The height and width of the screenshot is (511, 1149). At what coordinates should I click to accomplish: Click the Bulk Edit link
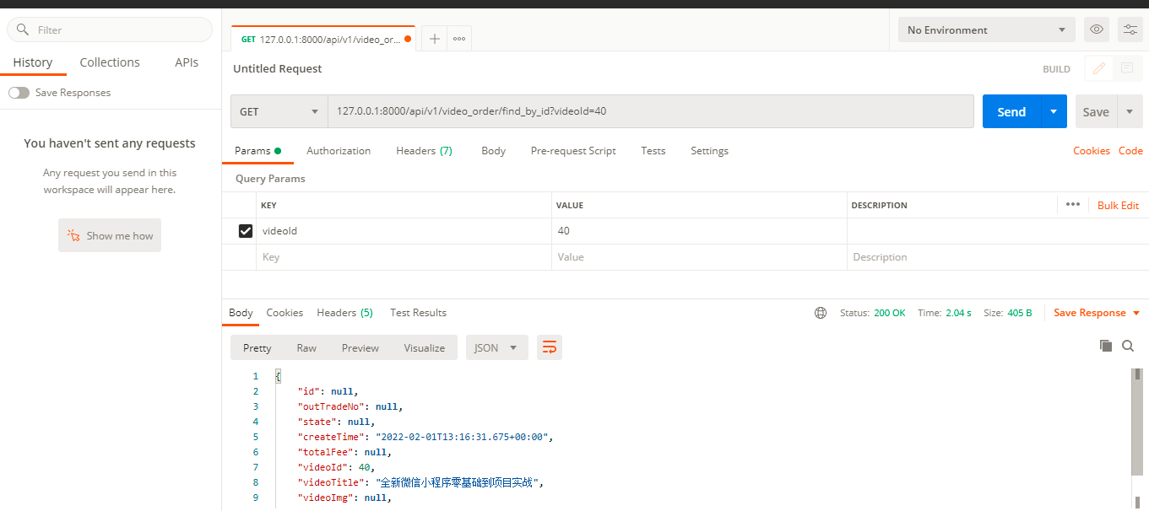(x=1118, y=205)
